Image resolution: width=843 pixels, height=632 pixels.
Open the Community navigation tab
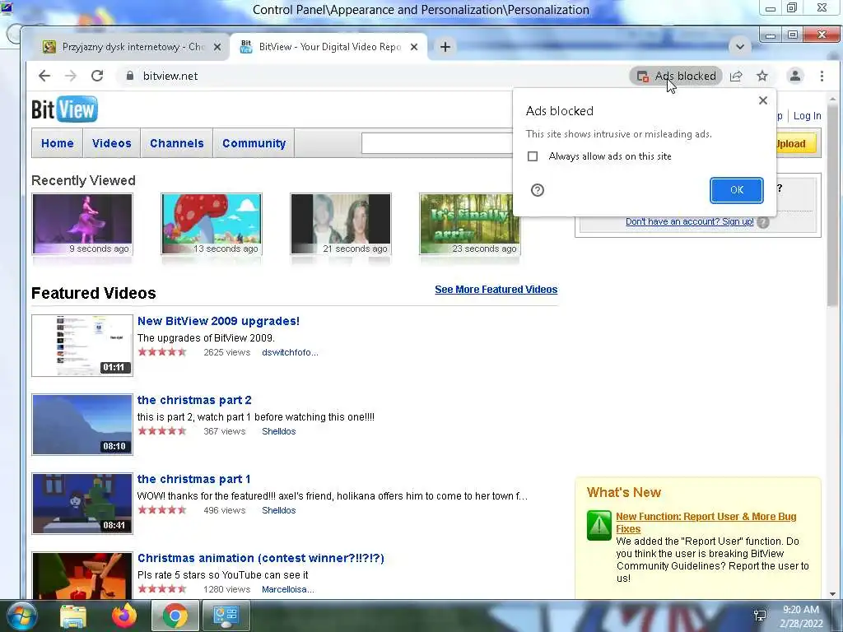click(254, 143)
